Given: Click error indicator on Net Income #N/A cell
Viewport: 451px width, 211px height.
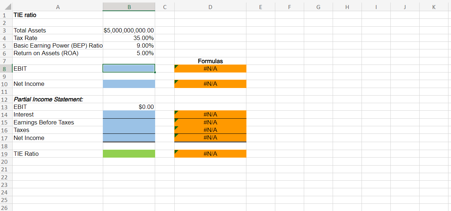Looking at the screenshot, I should coord(176,82).
